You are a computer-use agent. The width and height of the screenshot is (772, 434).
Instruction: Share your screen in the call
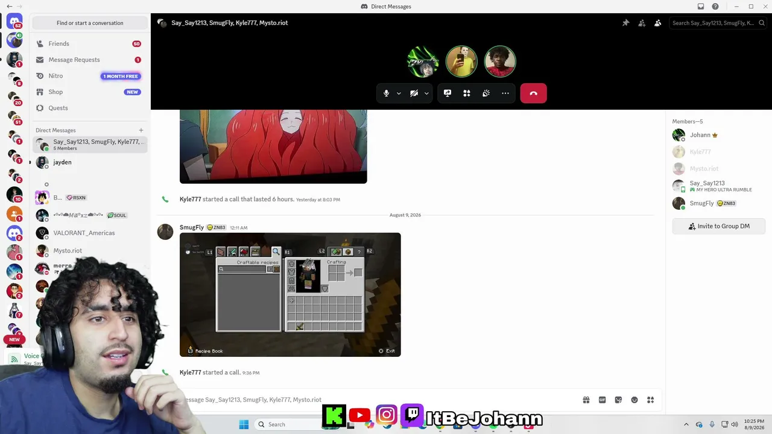coord(448,93)
